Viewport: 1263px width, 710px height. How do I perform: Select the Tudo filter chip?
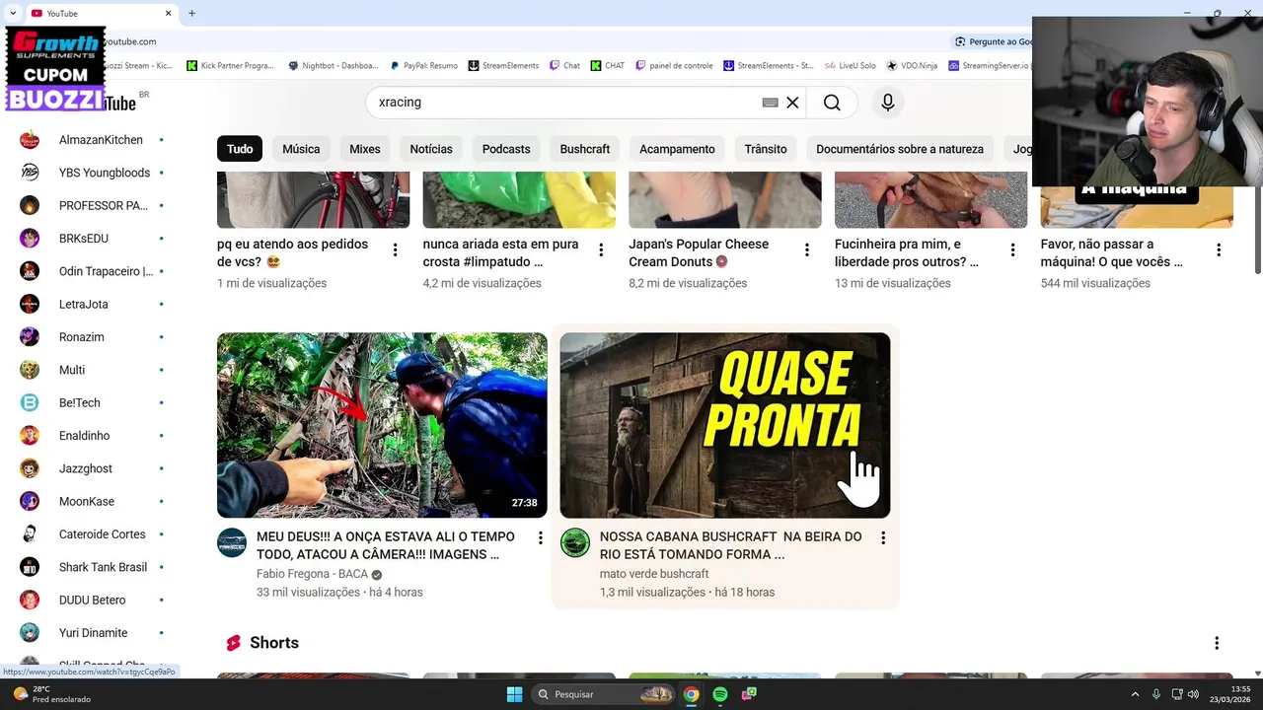click(240, 149)
